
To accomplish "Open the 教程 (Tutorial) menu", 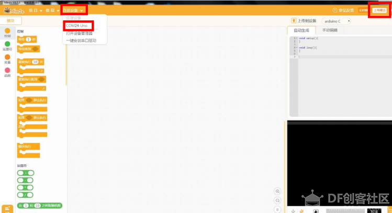I will (x=52, y=10).
